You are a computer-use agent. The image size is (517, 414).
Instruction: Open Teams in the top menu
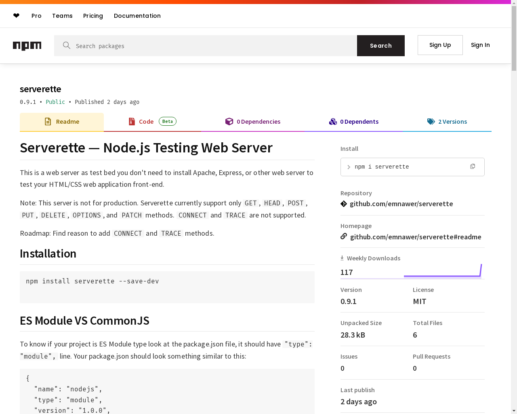pyautogui.click(x=62, y=16)
